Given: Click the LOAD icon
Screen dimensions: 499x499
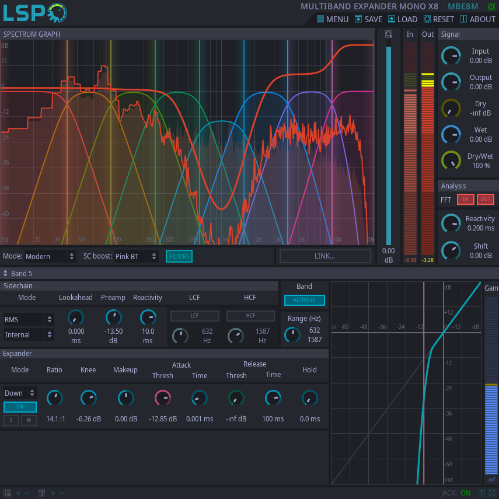Looking at the screenshot, I should pyautogui.click(x=391, y=19).
